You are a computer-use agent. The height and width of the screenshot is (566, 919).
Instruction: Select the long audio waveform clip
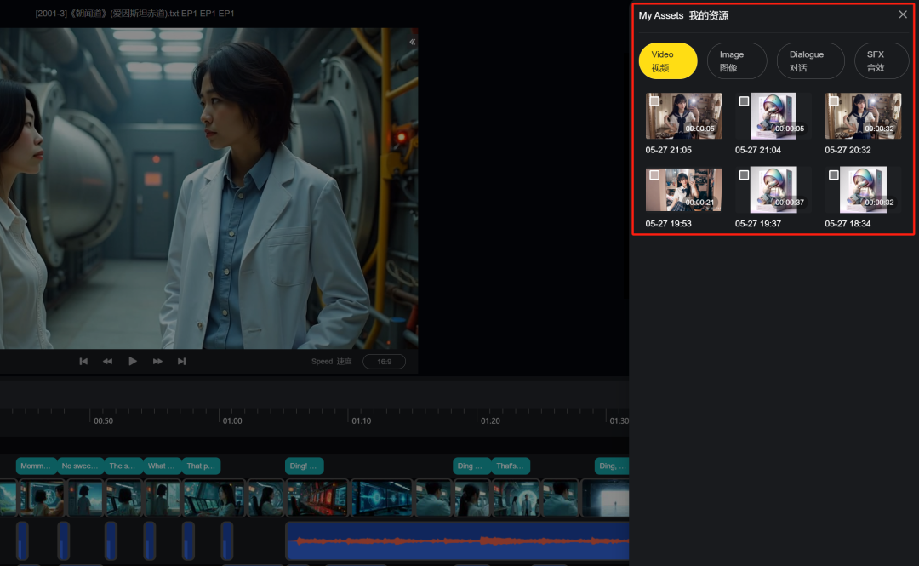coord(457,540)
